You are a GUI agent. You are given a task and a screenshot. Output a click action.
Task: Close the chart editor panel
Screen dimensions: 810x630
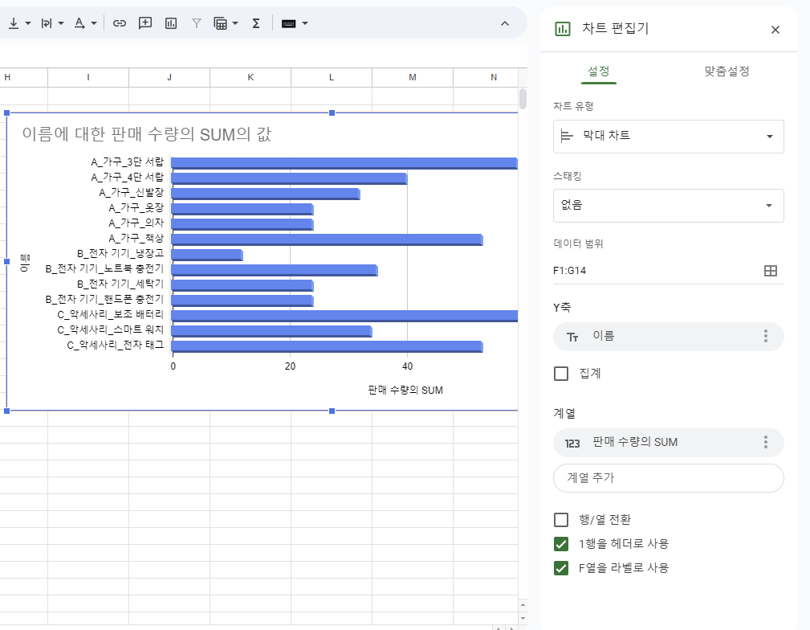pyautogui.click(x=775, y=30)
